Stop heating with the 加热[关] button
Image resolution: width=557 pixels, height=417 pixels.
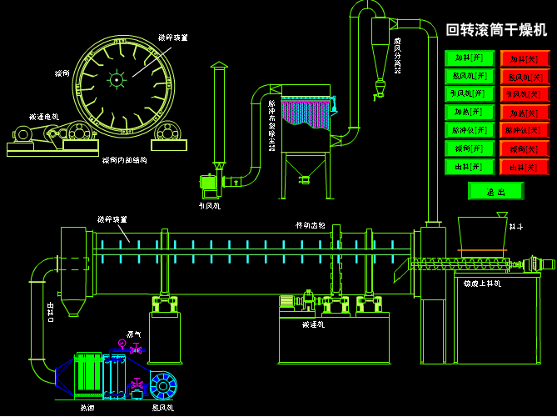[x=525, y=113]
